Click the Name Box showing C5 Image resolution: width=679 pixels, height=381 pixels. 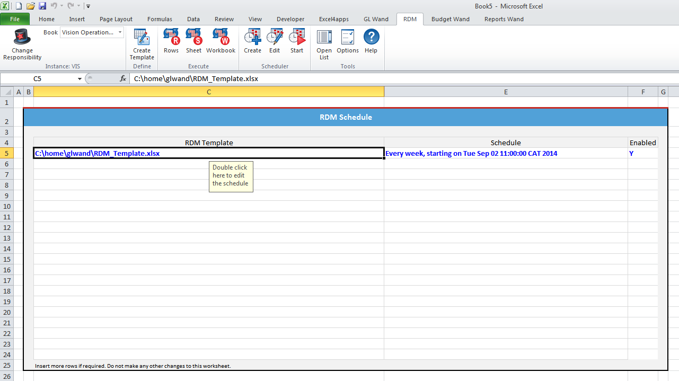(x=38, y=78)
